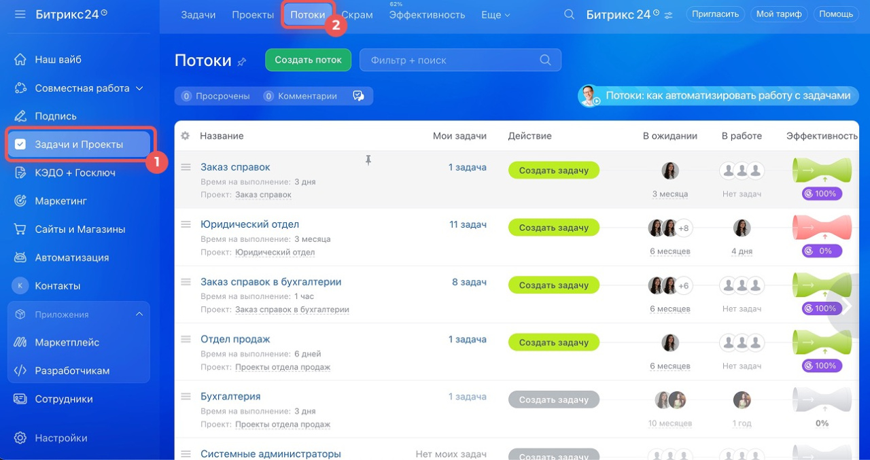
Task: Click the top bar search magnifier icon
Action: pos(570,14)
